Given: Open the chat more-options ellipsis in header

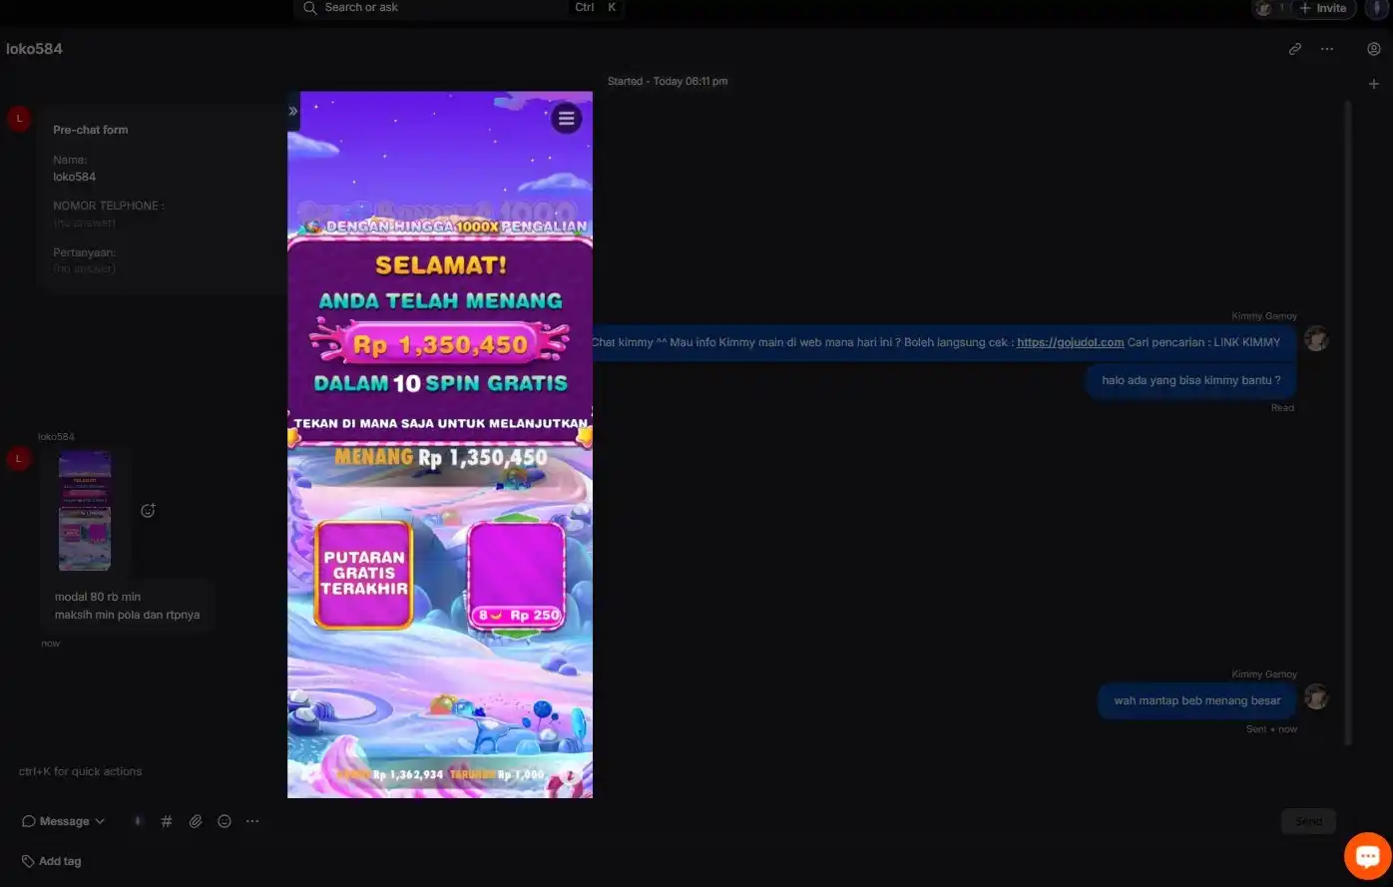Looking at the screenshot, I should click(x=1327, y=49).
